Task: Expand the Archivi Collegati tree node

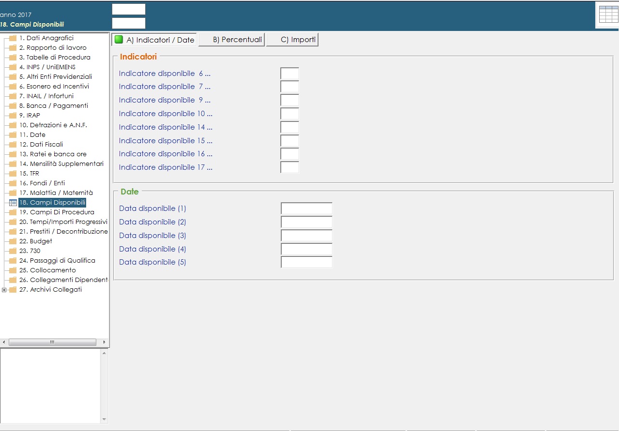Action: [4, 290]
